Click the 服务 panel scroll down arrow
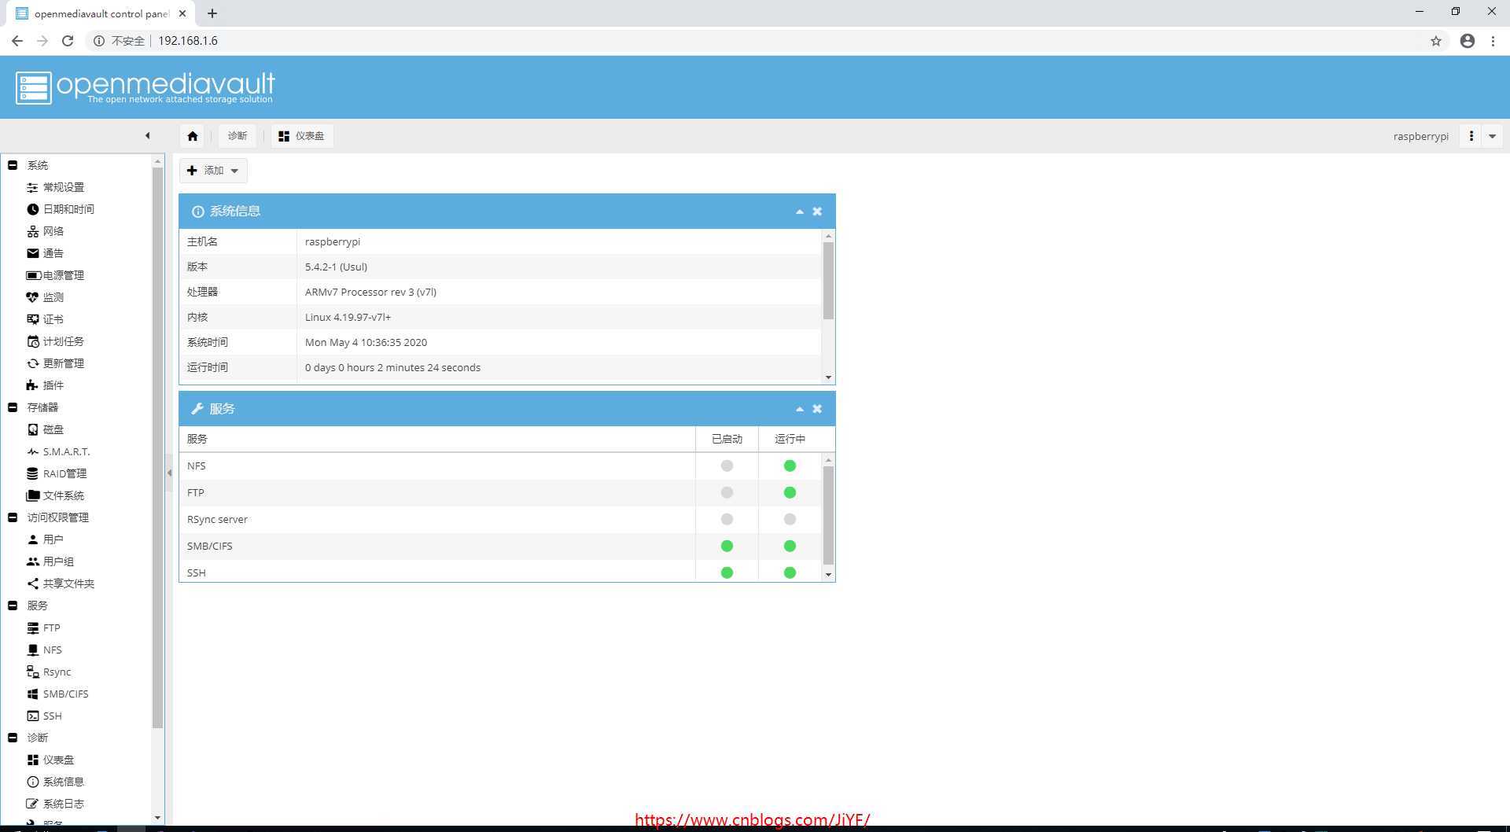 (x=828, y=576)
